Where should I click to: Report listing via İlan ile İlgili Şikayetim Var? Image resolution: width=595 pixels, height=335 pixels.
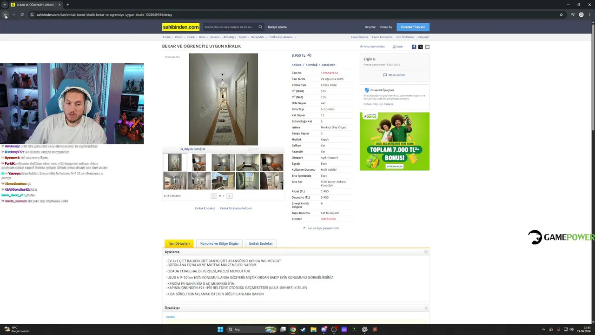click(321, 228)
